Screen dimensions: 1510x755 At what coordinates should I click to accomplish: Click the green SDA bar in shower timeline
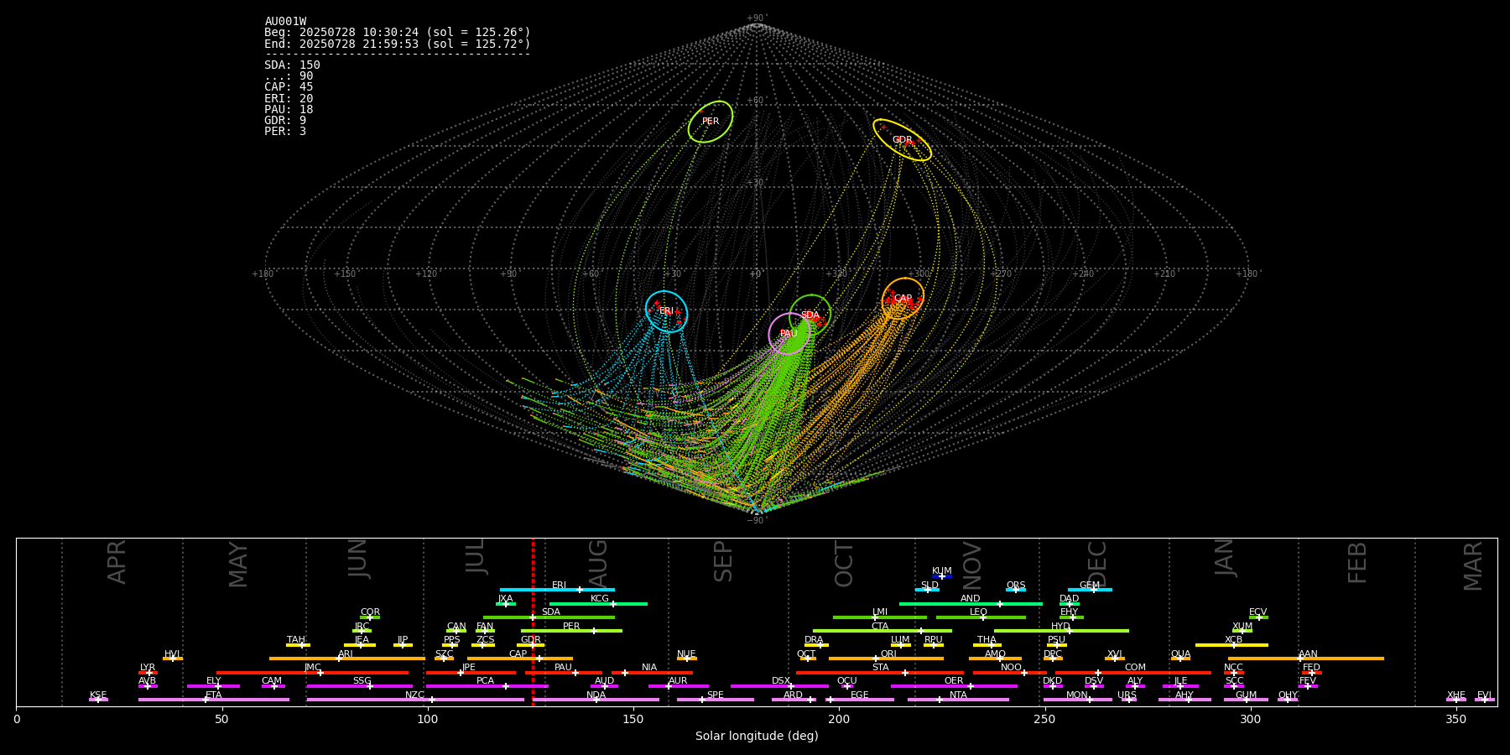549,617
